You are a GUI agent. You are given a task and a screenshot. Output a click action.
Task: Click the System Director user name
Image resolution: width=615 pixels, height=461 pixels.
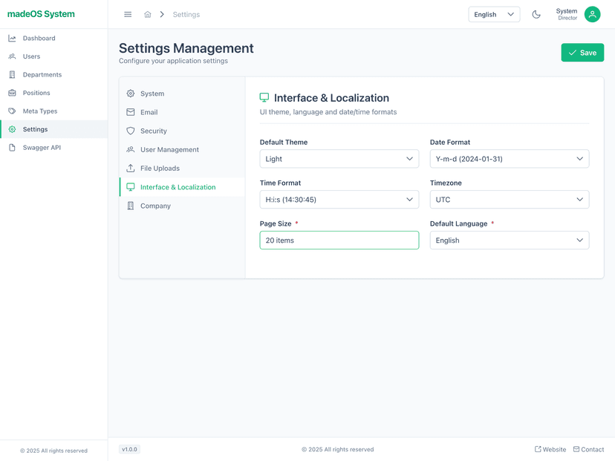(x=567, y=14)
